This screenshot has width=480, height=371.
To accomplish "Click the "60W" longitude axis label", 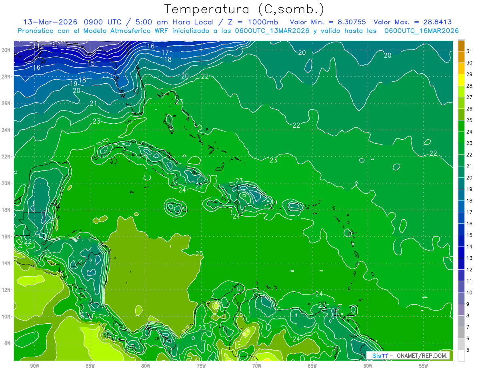I will point(368,366).
